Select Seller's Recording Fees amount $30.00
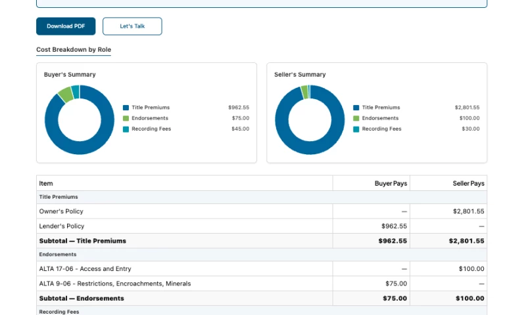Viewport: 526px width, 315px height. (471, 129)
